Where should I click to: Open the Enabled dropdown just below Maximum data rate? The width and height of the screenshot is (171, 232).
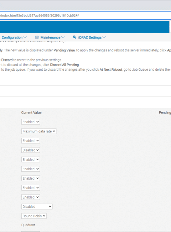pyautogui.click(x=31, y=141)
